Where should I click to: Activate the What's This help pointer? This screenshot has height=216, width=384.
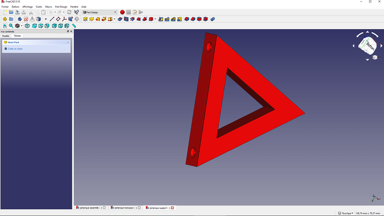(x=76, y=12)
